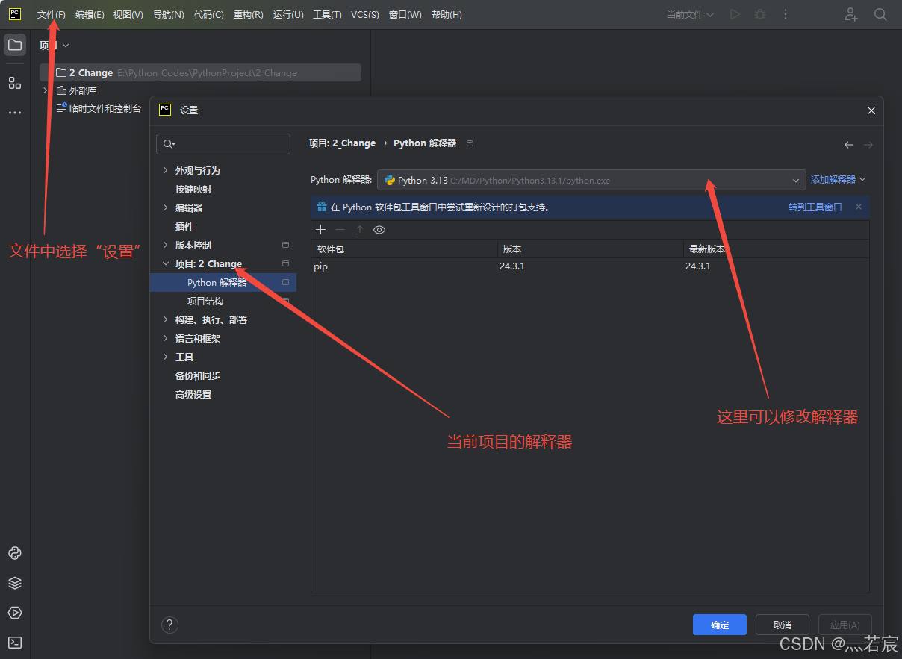Collapse the 项目: 2_Change tree item

[166, 263]
